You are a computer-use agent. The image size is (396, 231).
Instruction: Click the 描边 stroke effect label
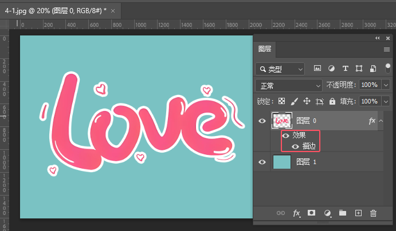[x=309, y=146]
